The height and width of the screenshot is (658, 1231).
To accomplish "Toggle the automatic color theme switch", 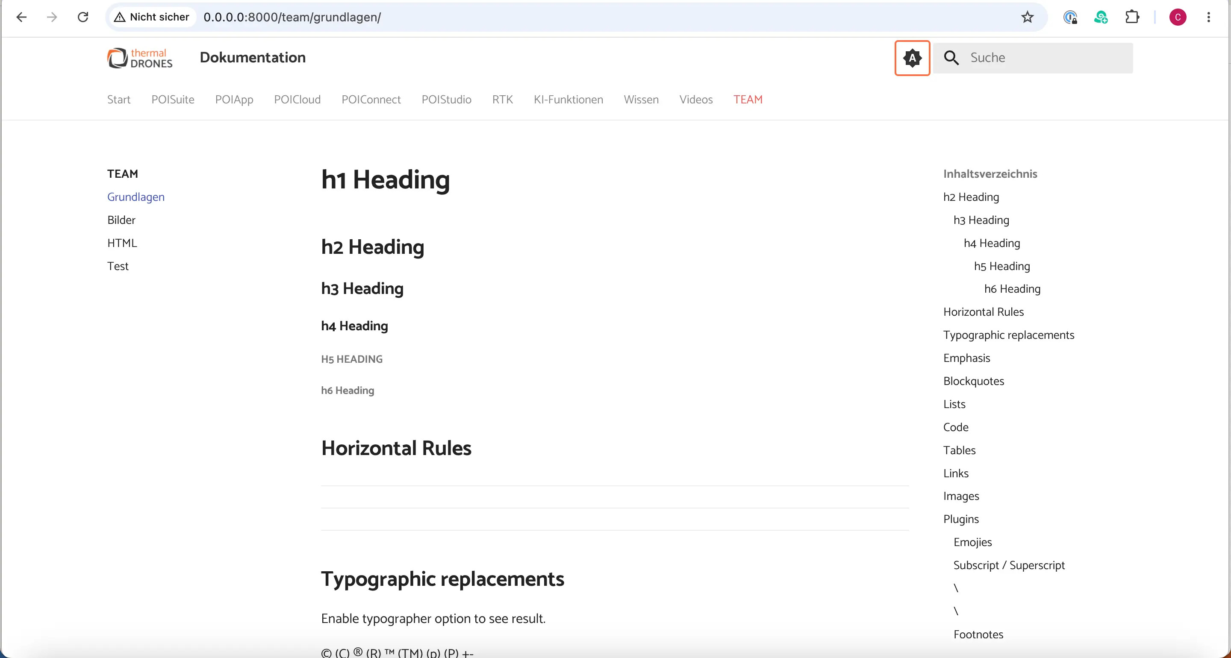I will pyautogui.click(x=912, y=58).
